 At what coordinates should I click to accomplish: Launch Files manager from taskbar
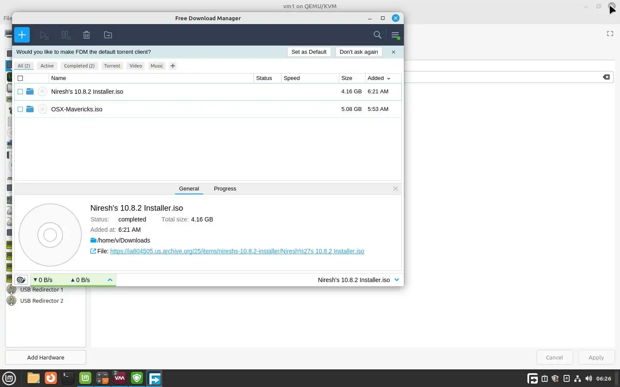(33, 378)
